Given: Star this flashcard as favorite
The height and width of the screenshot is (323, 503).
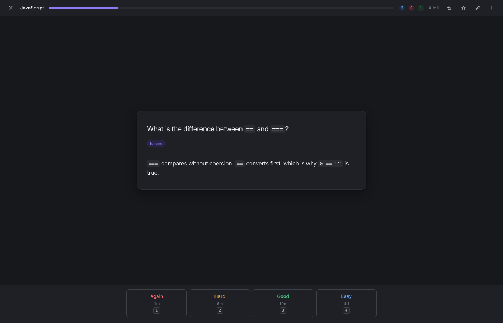Looking at the screenshot, I should pos(463,8).
